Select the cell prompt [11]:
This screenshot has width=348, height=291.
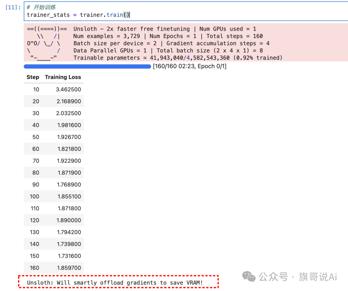coord(13,7)
